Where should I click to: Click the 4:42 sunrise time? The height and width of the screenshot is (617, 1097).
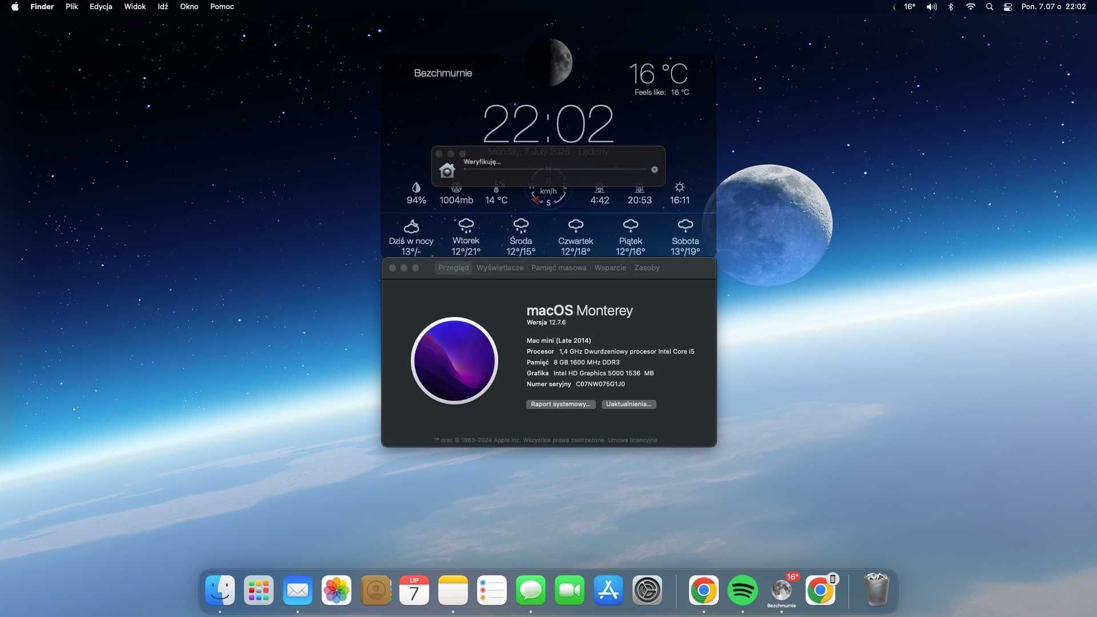point(600,201)
